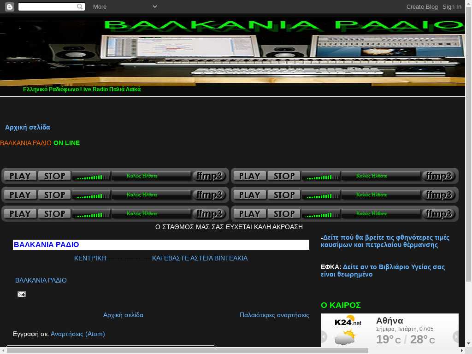
Task: Set volume on the middle-right player bars
Action: 321,195
